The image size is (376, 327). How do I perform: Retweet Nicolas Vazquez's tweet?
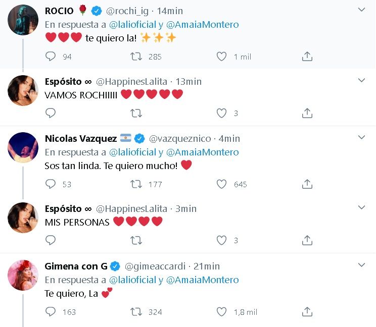coord(136,184)
